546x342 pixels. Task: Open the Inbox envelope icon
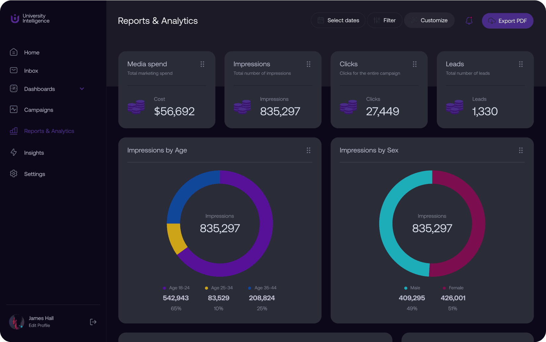click(x=14, y=70)
